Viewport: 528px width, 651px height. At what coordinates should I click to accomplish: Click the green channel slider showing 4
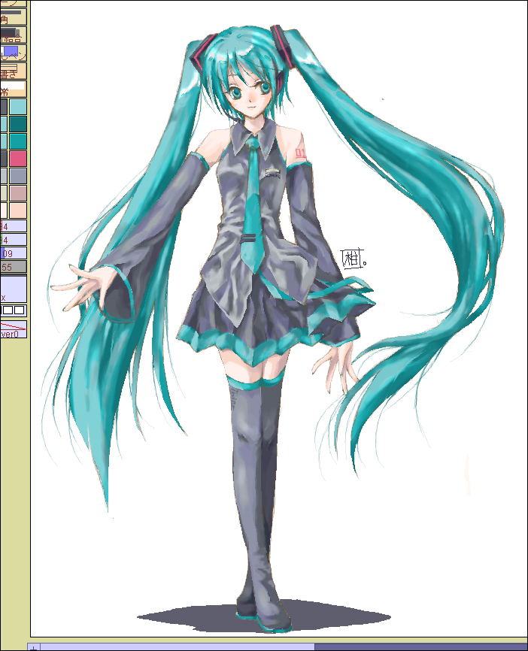tap(14, 240)
